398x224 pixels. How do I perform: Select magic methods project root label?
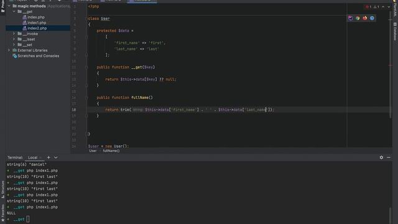coord(32,6)
